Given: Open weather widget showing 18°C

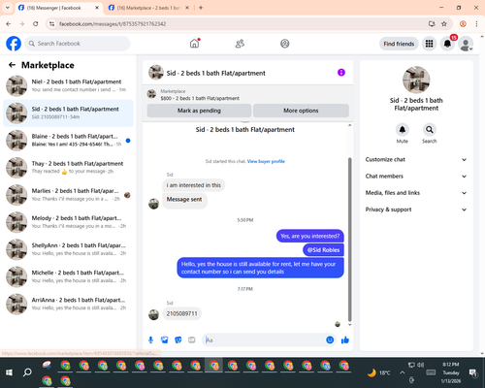Looking at the screenshot, I should [x=379, y=372].
